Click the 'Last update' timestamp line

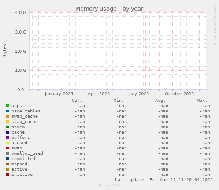pyautogui.click(x=164, y=180)
